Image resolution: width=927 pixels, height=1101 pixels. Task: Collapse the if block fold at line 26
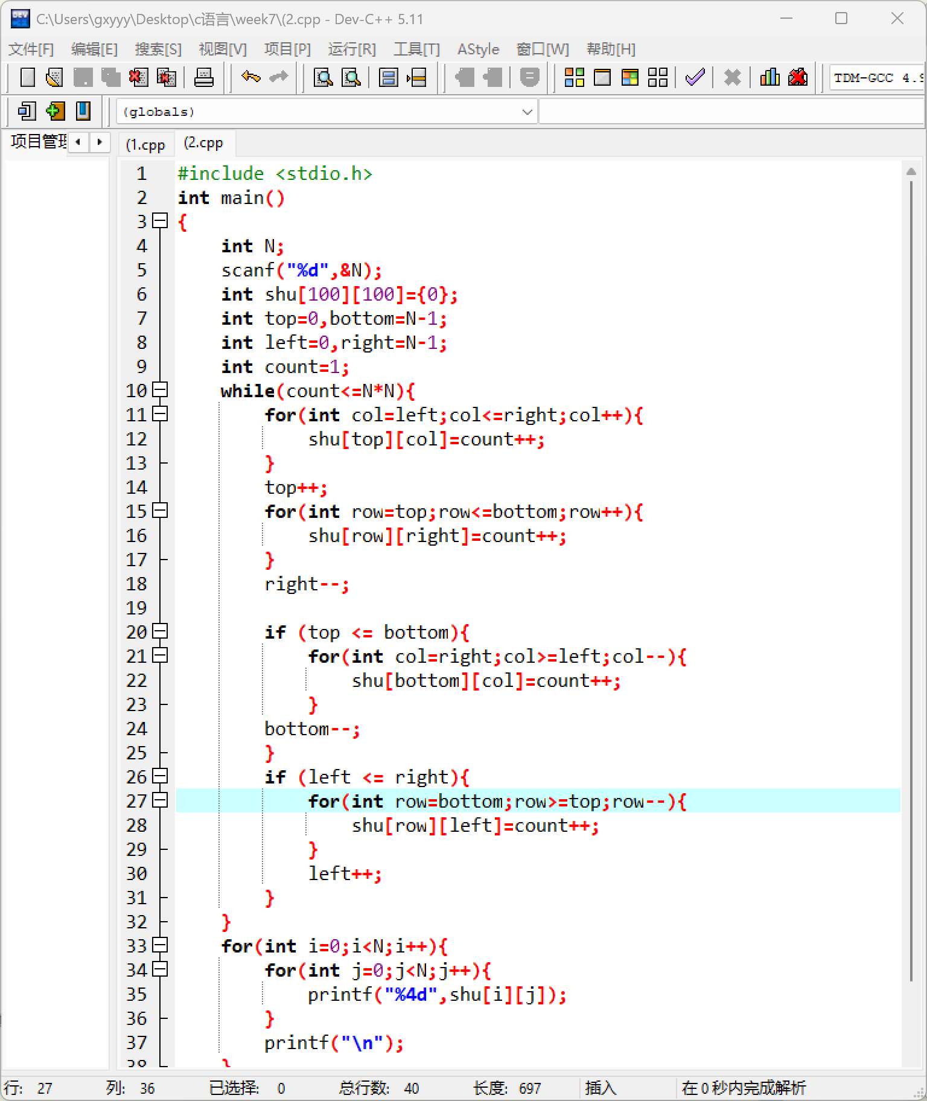pos(160,776)
